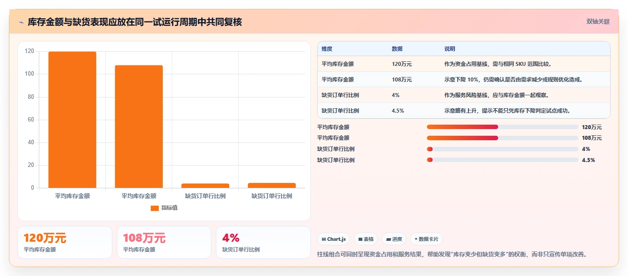Click the note starting 作为服务风险基线
Viewport: 628px width, 276px height.
(x=496, y=95)
